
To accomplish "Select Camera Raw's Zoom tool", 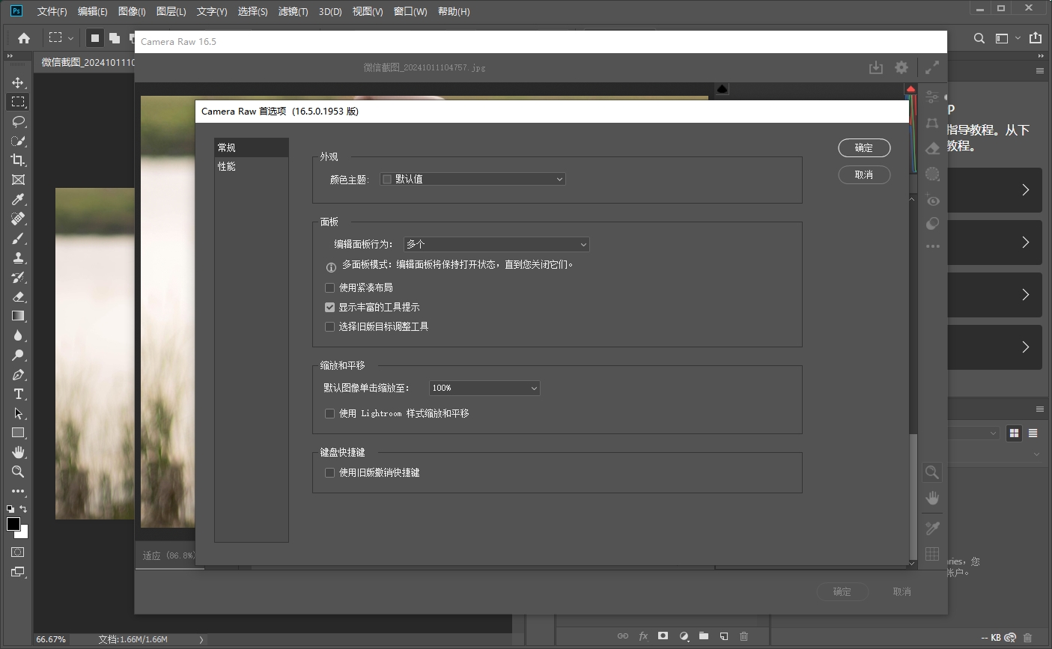I will click(931, 472).
